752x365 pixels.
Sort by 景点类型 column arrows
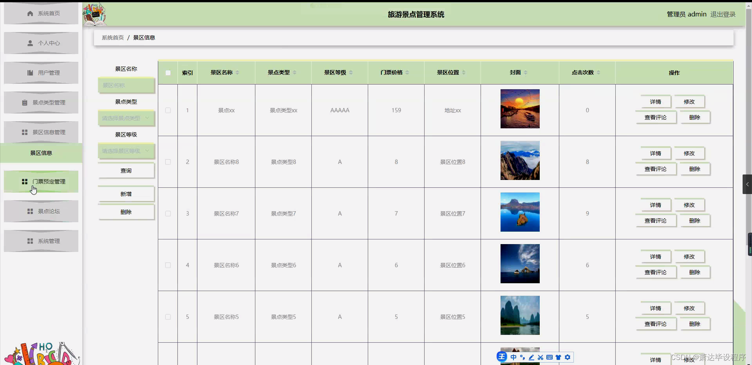pos(295,72)
